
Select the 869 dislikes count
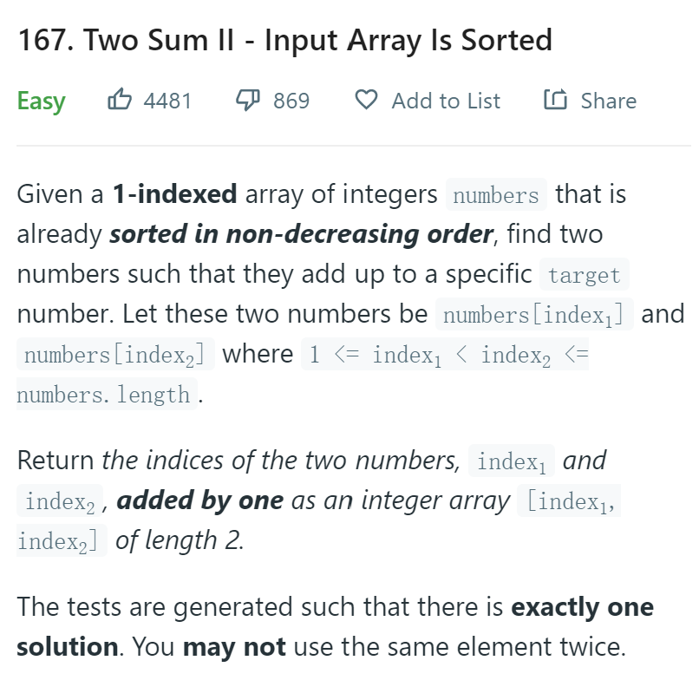pos(291,101)
